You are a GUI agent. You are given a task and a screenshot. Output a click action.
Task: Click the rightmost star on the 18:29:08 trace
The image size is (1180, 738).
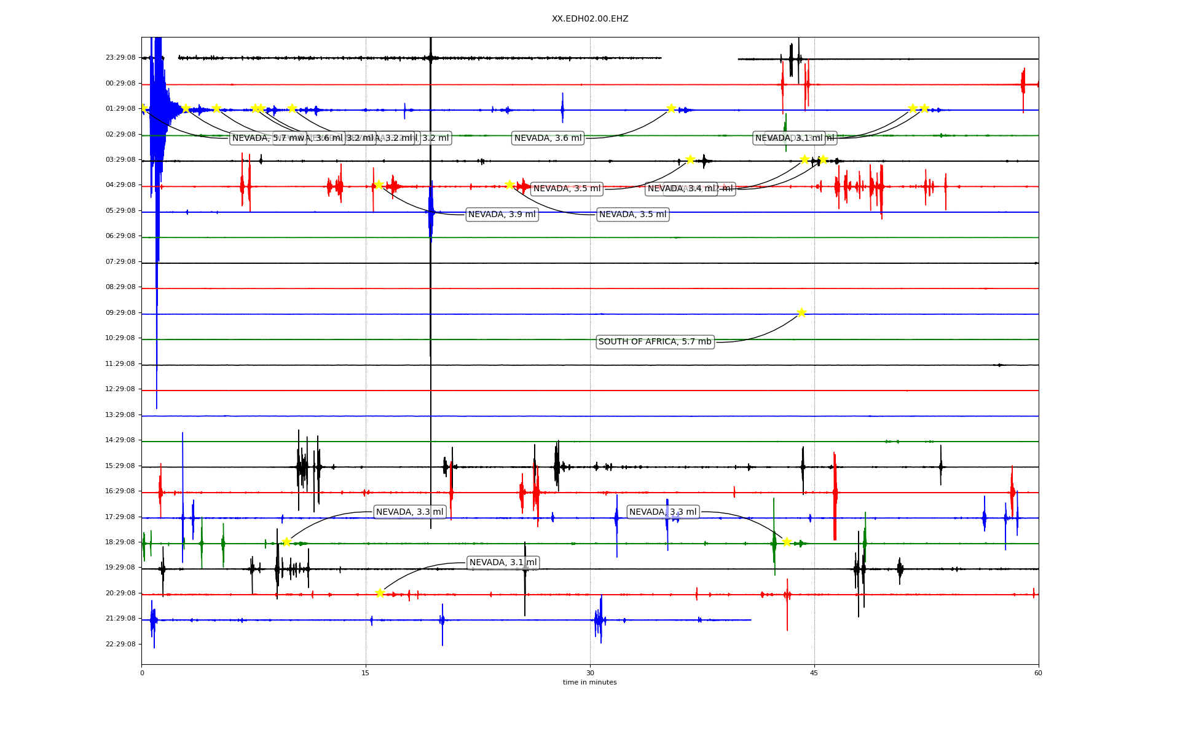787,542
